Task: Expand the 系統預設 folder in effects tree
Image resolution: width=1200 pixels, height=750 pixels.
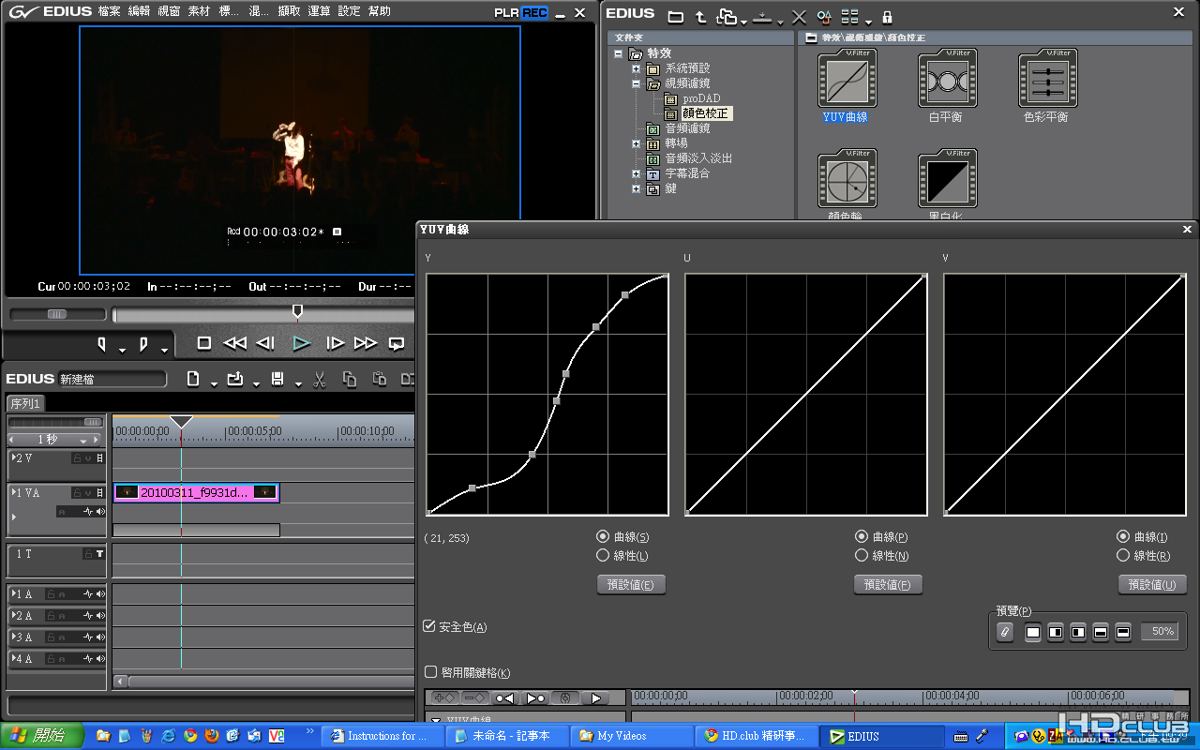Action: click(637, 68)
